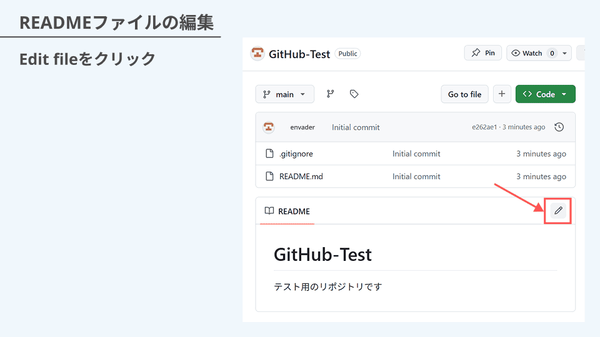Viewport: 600px width, 337px height.
Task: Click envader's avatar in commit row
Action: tap(269, 127)
